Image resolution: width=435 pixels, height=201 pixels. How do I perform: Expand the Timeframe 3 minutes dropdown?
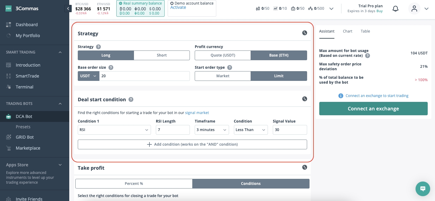click(x=211, y=130)
